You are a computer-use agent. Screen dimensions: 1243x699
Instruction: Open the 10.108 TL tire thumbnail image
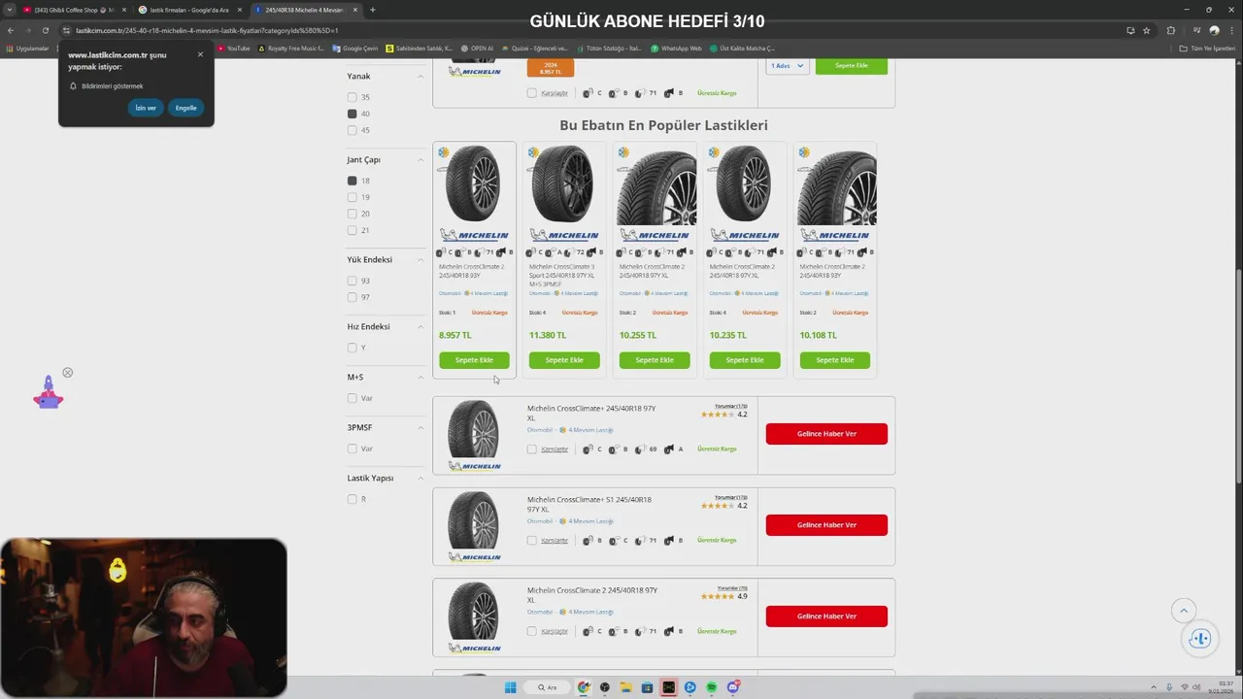(835, 186)
